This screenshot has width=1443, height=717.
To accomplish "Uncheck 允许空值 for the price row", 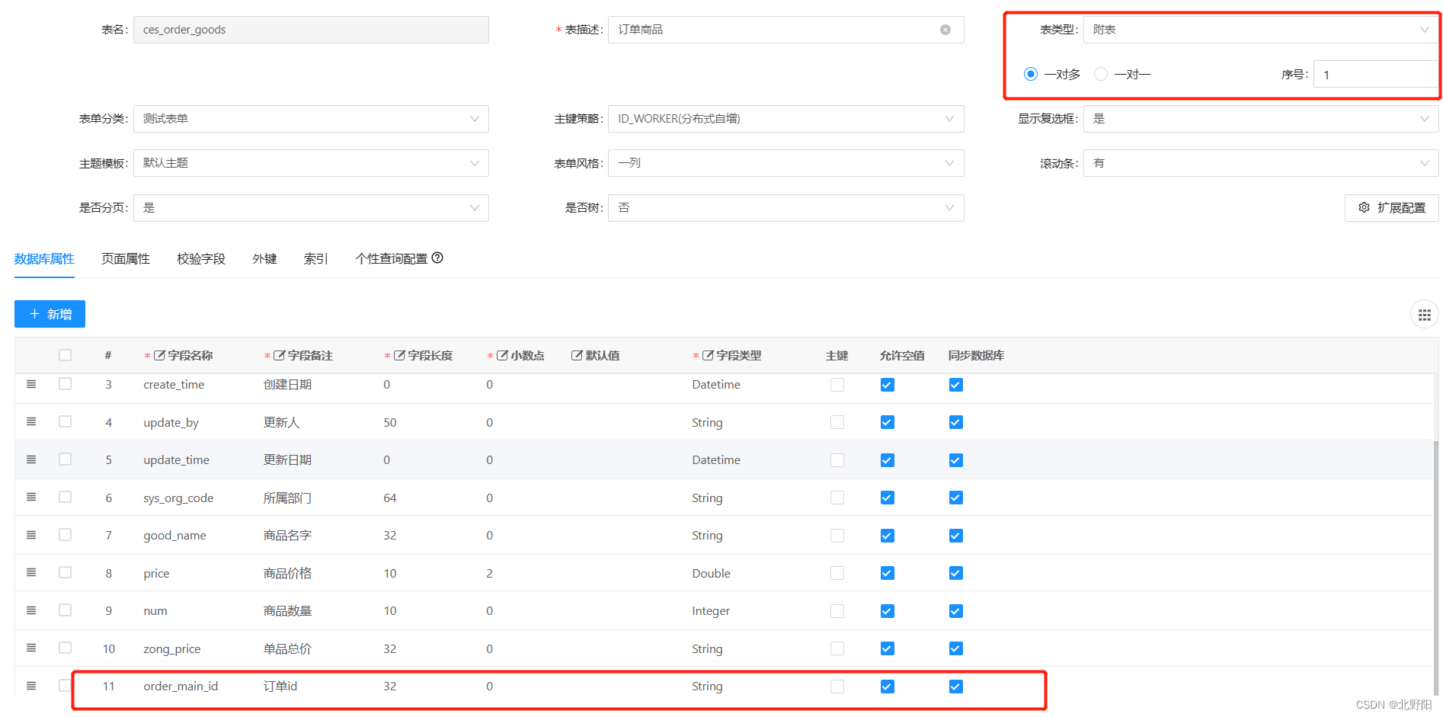I will (x=887, y=573).
